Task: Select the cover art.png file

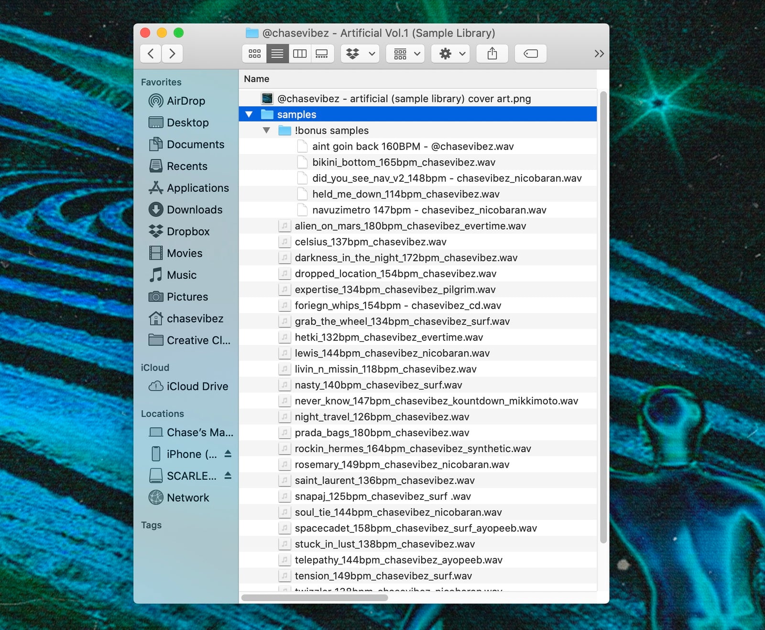Action: click(417, 99)
